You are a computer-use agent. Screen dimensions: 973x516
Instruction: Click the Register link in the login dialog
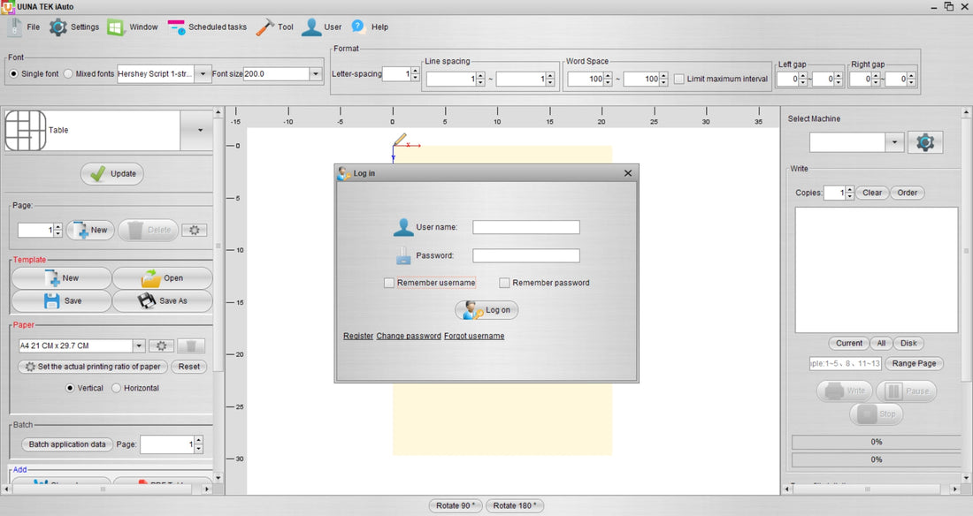358,336
